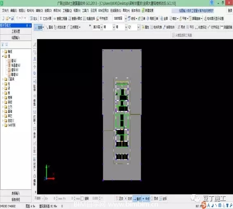Toggle 垂点 perpendicular snap

pos(137,198)
